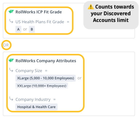Open the US Health Plans Fit Grade attribute

pyautogui.click(x=40, y=22)
